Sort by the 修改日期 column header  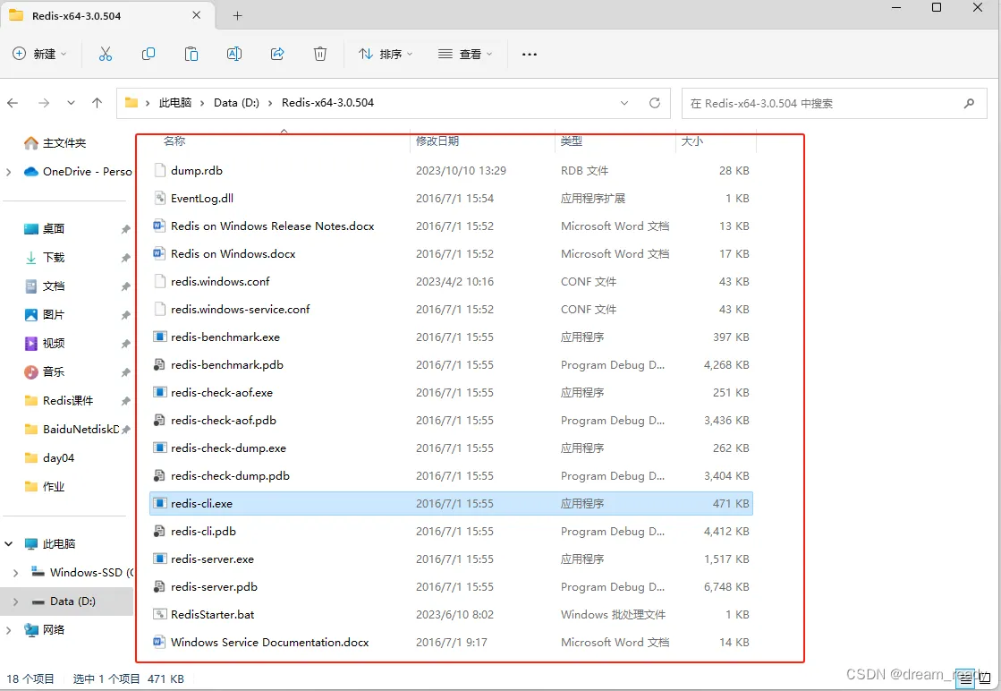coord(437,141)
